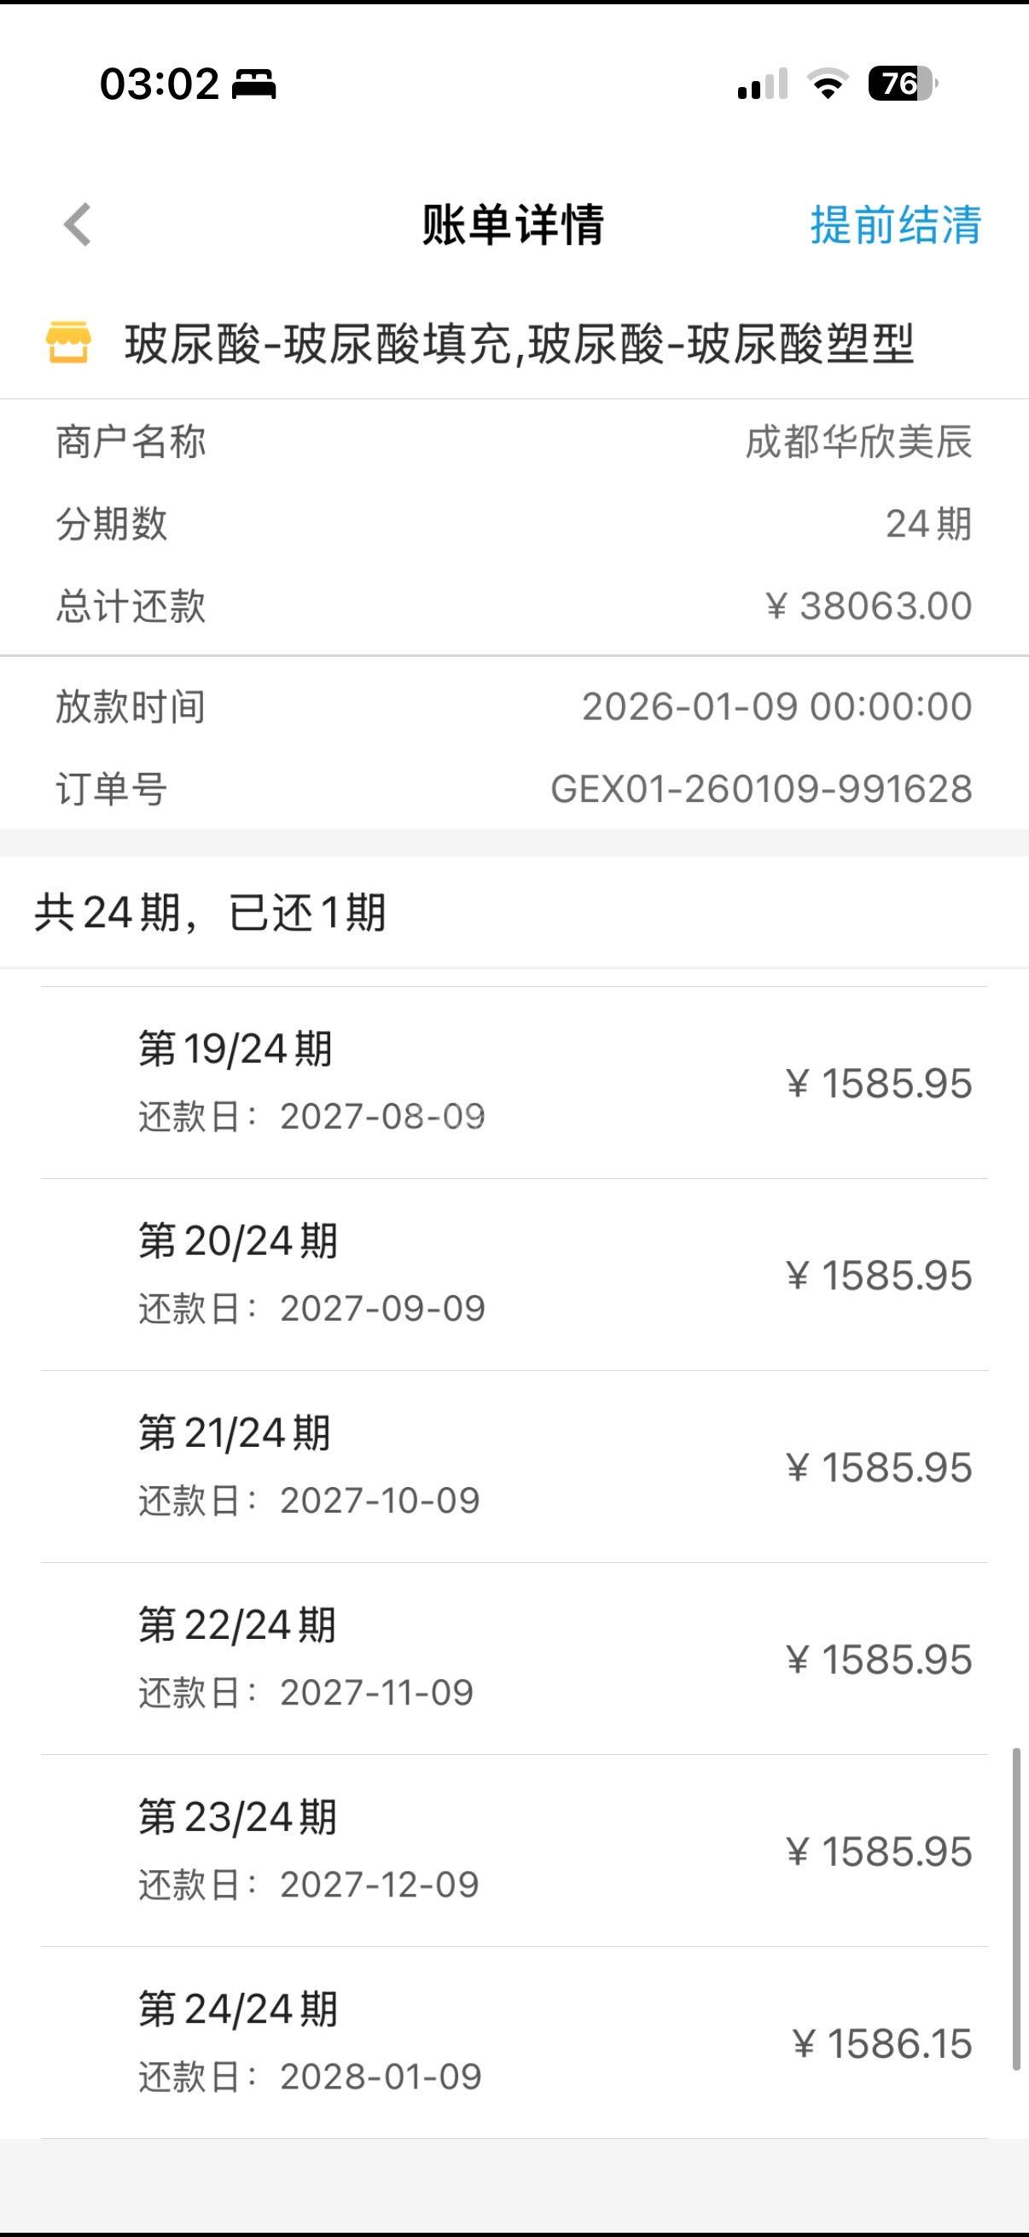Tap the cellular signal bars icon
The image size is (1029, 2237).
(x=762, y=84)
